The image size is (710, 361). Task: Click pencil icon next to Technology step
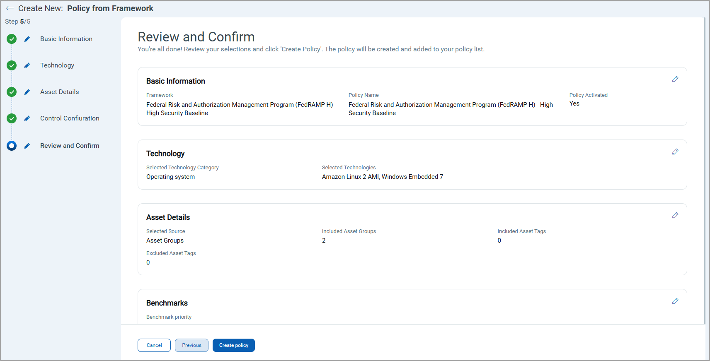(x=27, y=65)
